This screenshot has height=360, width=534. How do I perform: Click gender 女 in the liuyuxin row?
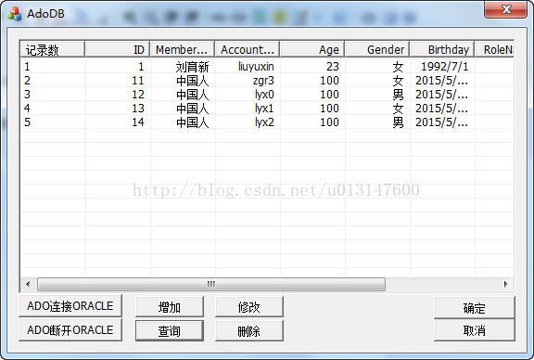click(398, 67)
